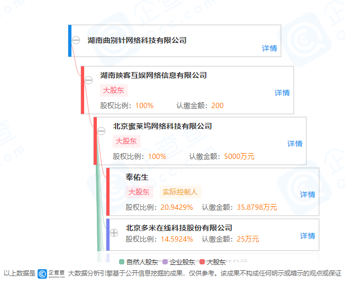The image size is (345, 284).
Task: Click the 实际控制人 tag
Action: pos(180,192)
